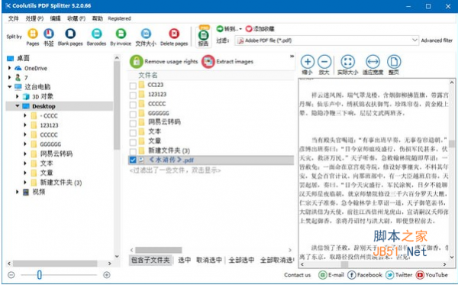
Task: Open the Twitter link icon
Action: tap(389, 275)
